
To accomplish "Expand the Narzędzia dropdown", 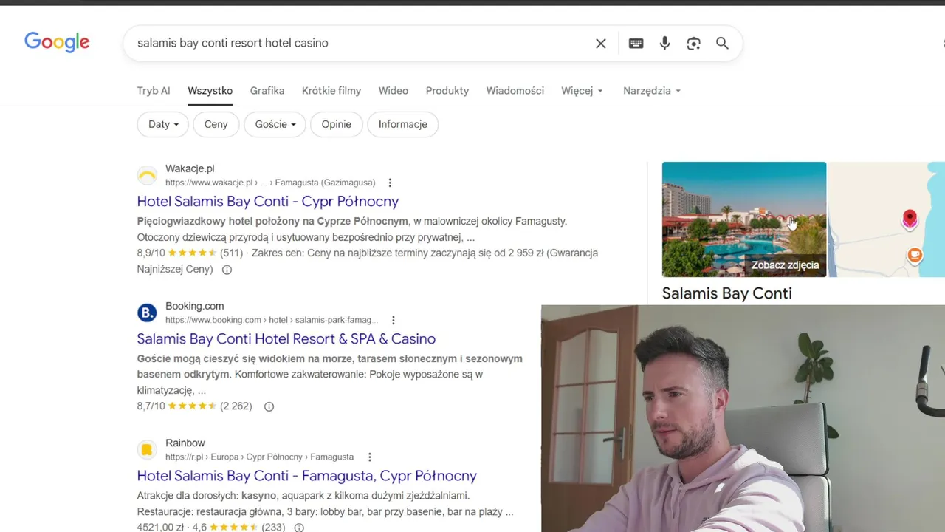I will click(x=652, y=91).
